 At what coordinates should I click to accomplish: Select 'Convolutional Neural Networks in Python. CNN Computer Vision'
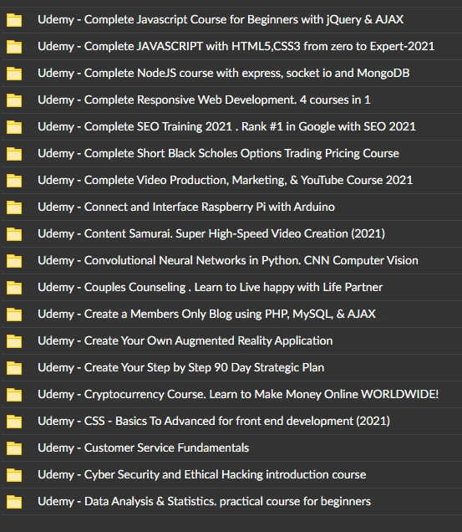click(251, 261)
